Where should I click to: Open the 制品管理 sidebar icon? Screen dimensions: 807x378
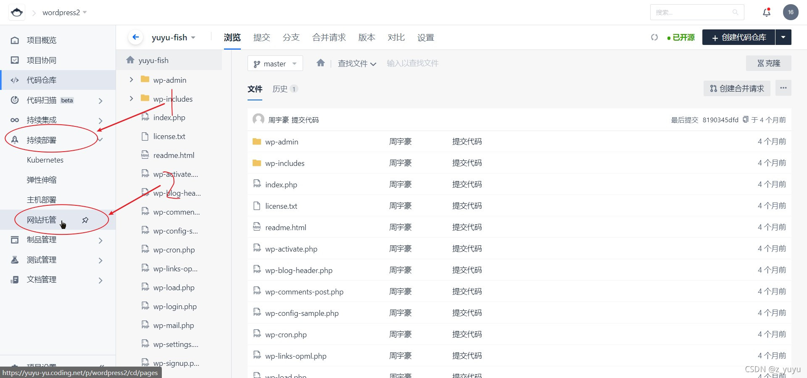click(x=15, y=239)
